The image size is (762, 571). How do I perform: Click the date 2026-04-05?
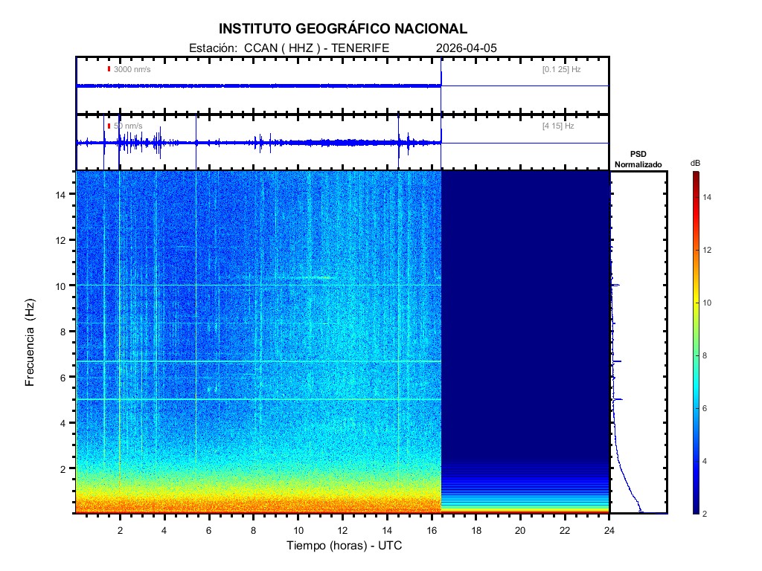tap(467, 48)
